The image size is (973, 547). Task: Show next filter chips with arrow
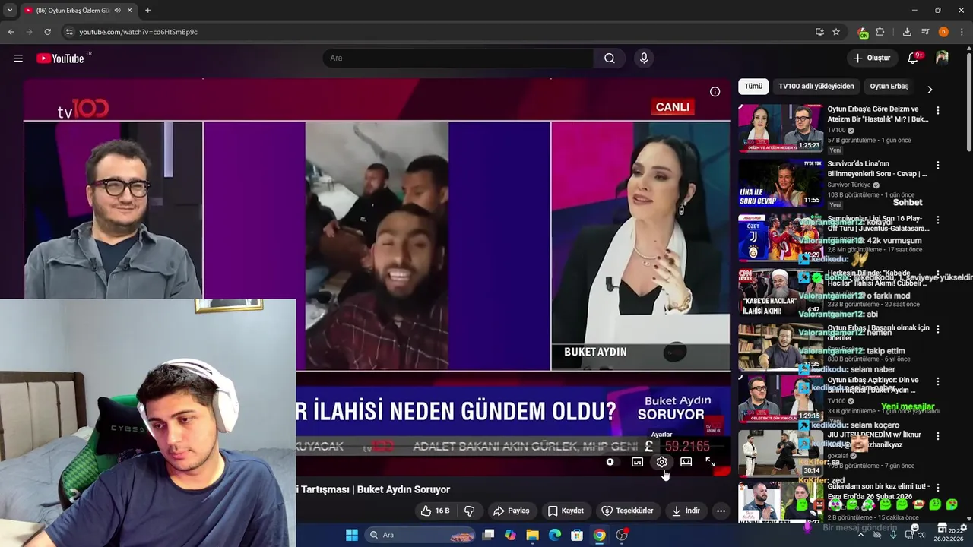coord(929,89)
